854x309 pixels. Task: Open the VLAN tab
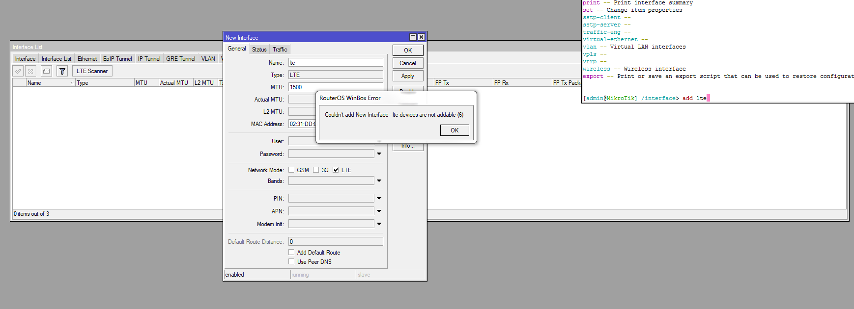pos(208,59)
